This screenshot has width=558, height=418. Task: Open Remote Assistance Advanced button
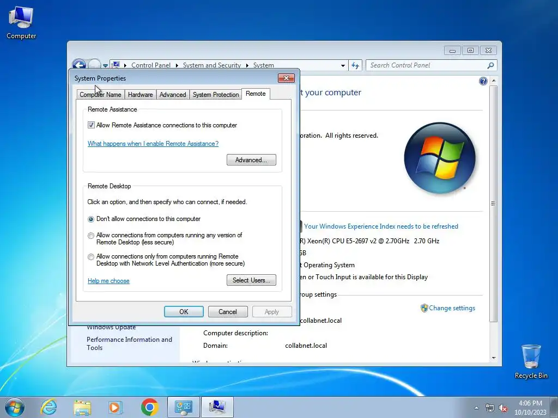coord(251,160)
